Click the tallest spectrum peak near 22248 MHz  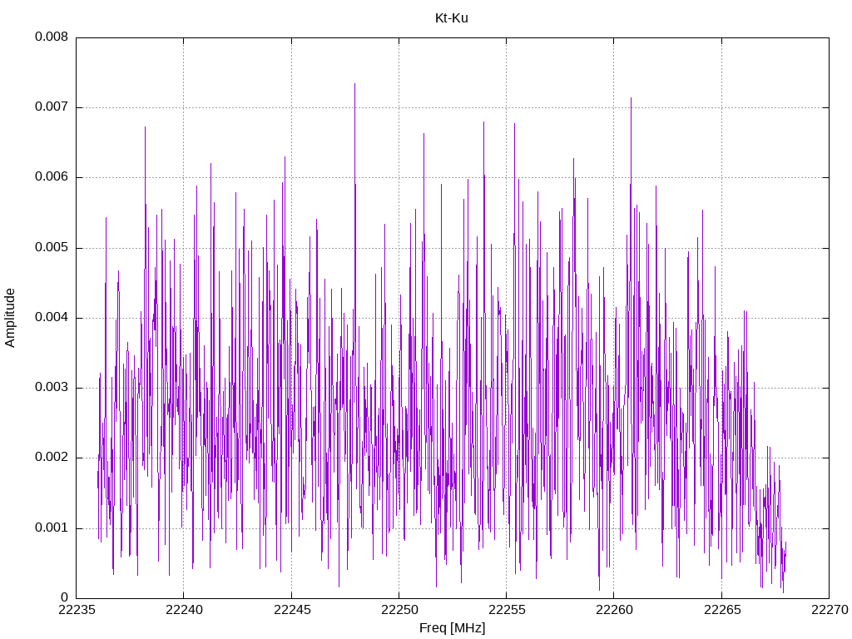(354, 85)
